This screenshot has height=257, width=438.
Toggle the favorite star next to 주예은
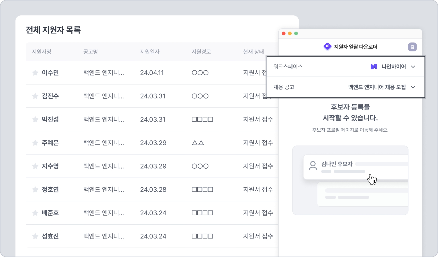35,143
